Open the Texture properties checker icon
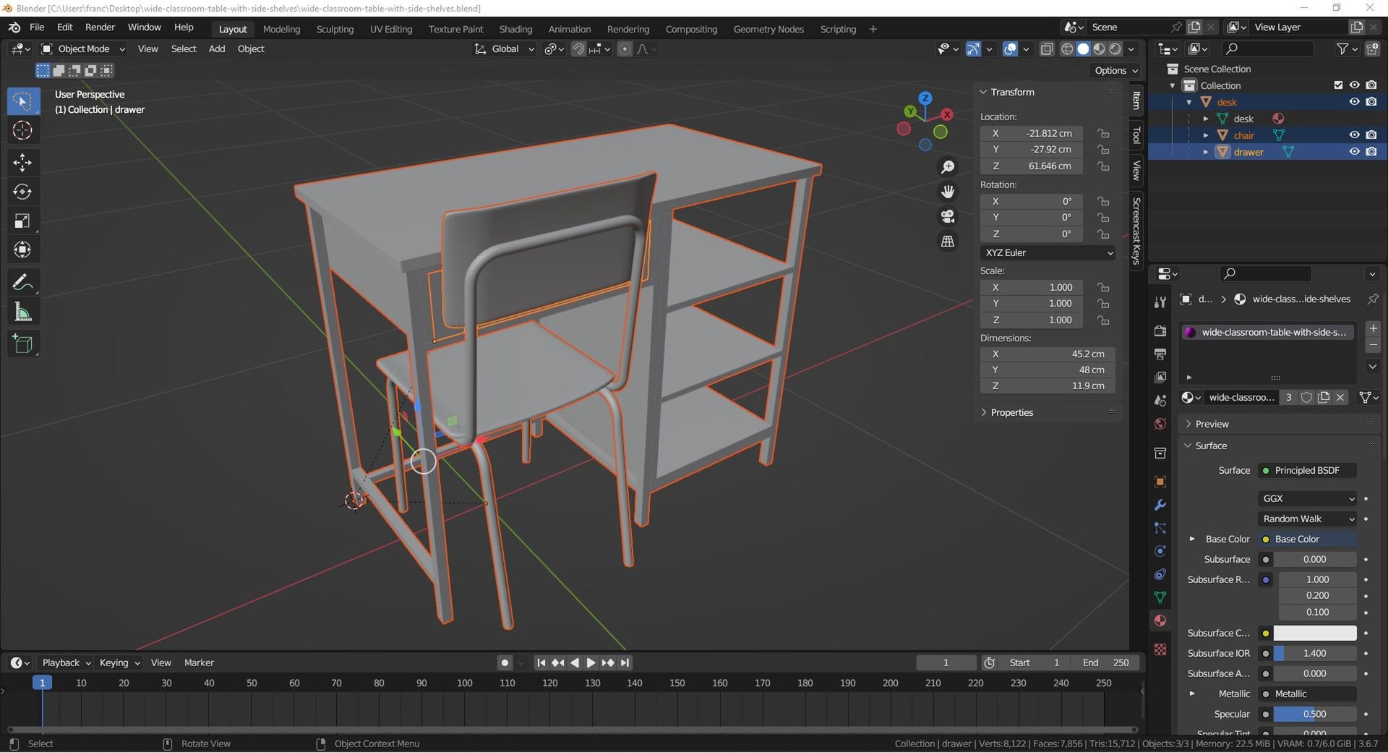This screenshot has height=753, width=1388. [x=1160, y=650]
